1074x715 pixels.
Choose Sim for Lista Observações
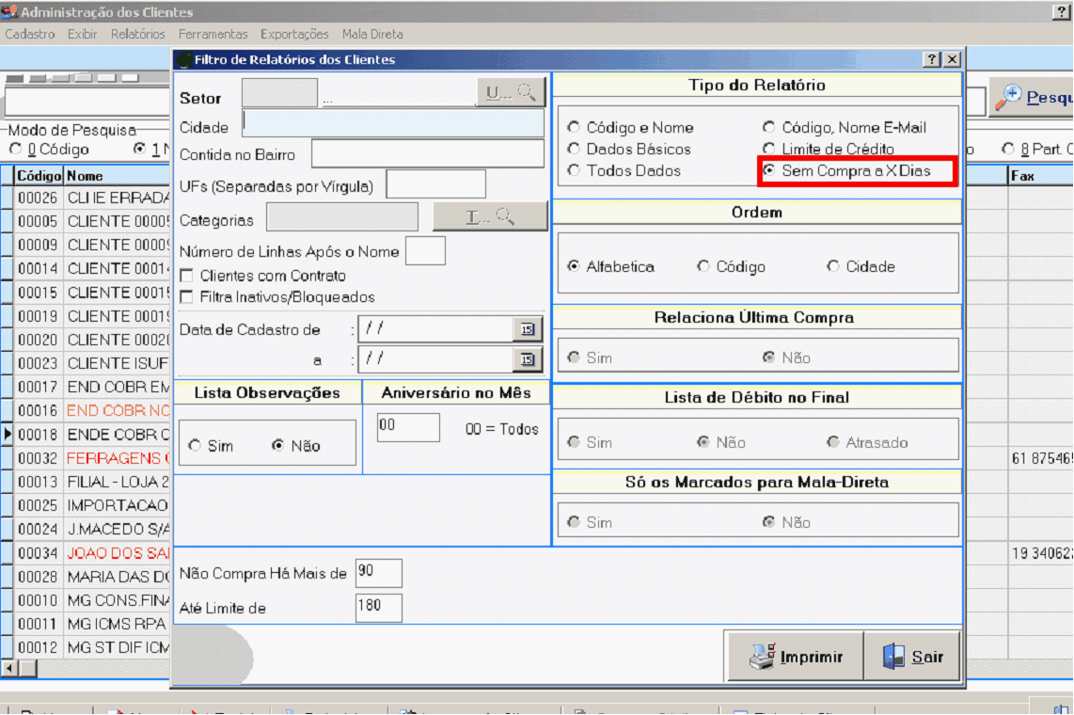point(195,446)
